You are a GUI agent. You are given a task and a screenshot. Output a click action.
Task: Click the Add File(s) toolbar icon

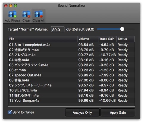[12, 14]
